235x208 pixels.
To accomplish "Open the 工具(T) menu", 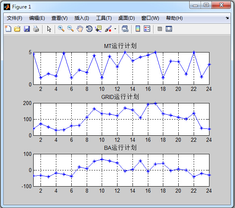I will pyautogui.click(x=104, y=18).
